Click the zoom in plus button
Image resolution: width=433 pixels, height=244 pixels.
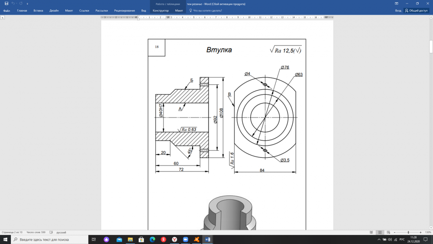(x=420, y=232)
